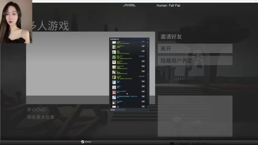Invite the friend with the red-background avatar
The width and height of the screenshot is (258, 145).
tap(143, 92)
